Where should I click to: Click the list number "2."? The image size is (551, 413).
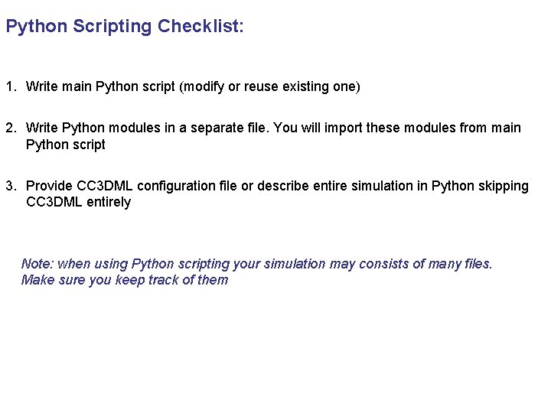[x=11, y=128]
